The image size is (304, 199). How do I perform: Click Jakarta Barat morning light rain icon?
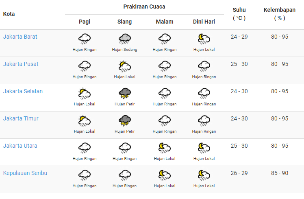point(85,39)
